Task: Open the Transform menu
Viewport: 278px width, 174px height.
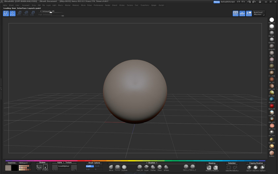Action: (x=145, y=5)
